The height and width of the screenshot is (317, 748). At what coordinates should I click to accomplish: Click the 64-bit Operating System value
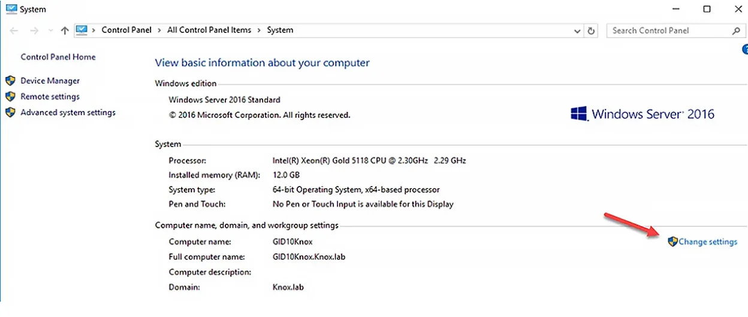coord(356,190)
